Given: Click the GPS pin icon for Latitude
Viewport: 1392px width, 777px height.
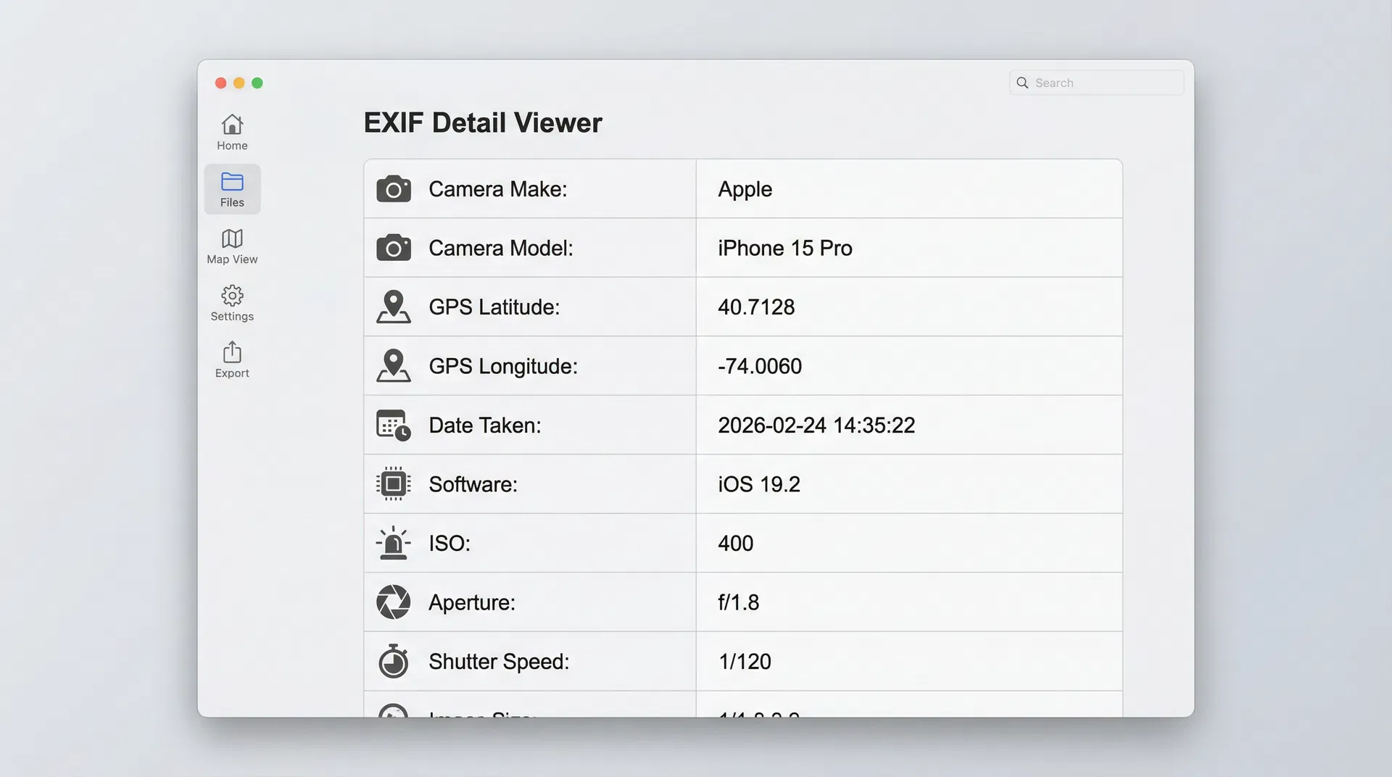Looking at the screenshot, I should [x=394, y=307].
